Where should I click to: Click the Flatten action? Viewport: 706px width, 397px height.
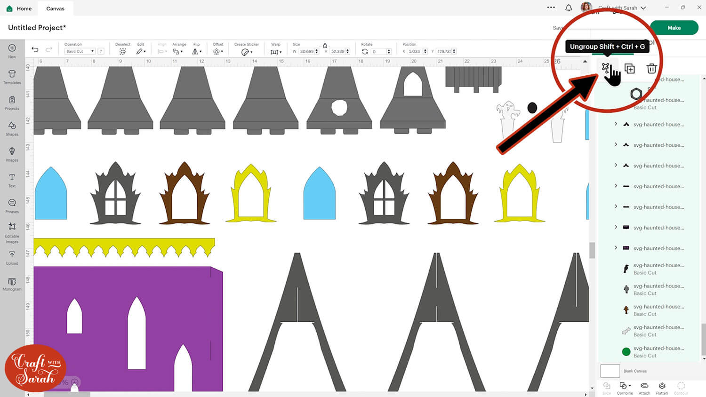(x=662, y=388)
